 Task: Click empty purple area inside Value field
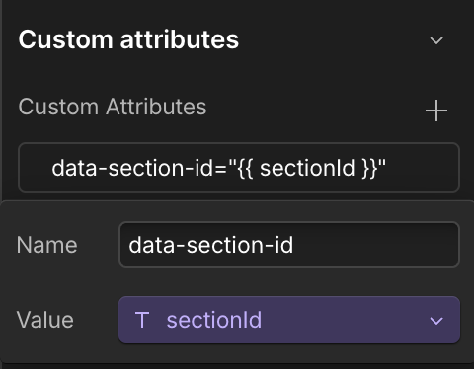click(x=346, y=320)
